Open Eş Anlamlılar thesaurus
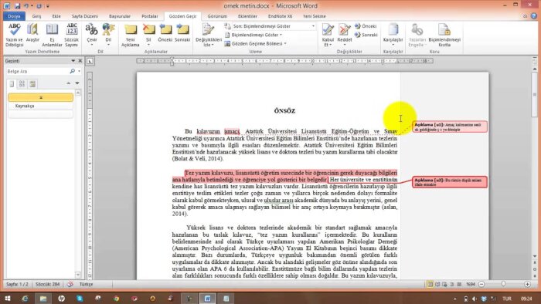The height and width of the screenshot is (304, 541). click(52, 35)
